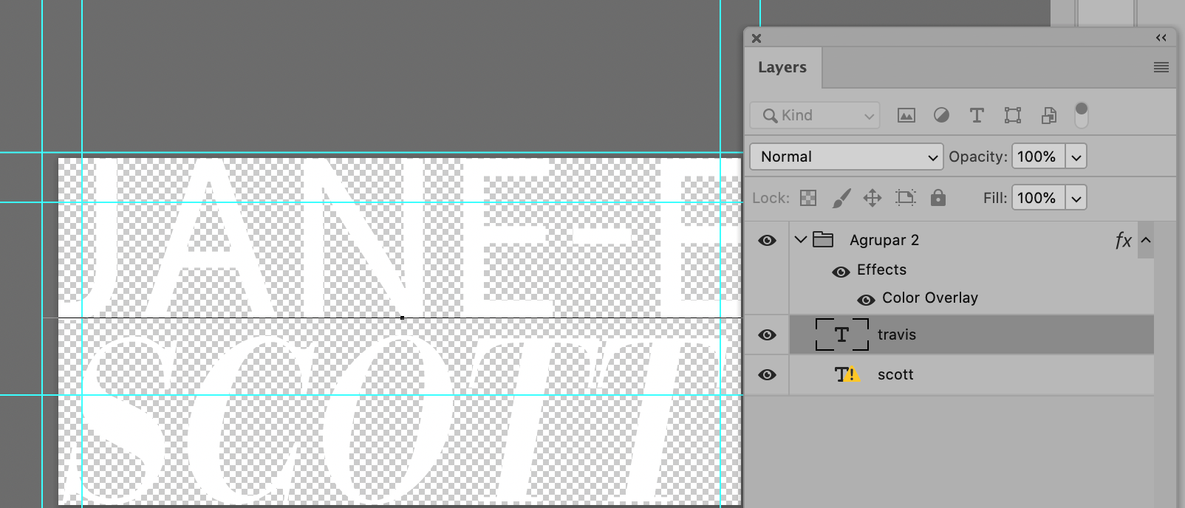The image size is (1185, 508).
Task: Click the Opacity label
Action: coord(978,157)
